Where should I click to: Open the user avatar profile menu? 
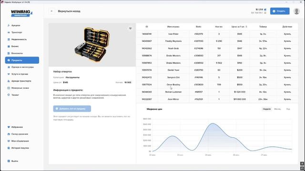pyautogui.click(x=296, y=11)
